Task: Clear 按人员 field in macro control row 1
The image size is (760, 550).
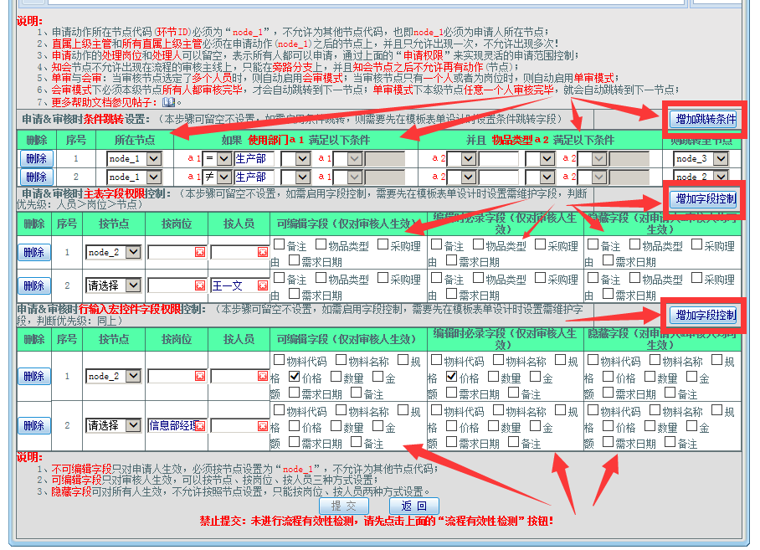Action: 263,377
